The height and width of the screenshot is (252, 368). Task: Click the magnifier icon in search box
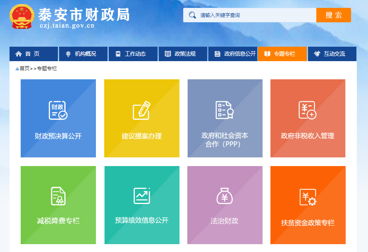point(192,15)
